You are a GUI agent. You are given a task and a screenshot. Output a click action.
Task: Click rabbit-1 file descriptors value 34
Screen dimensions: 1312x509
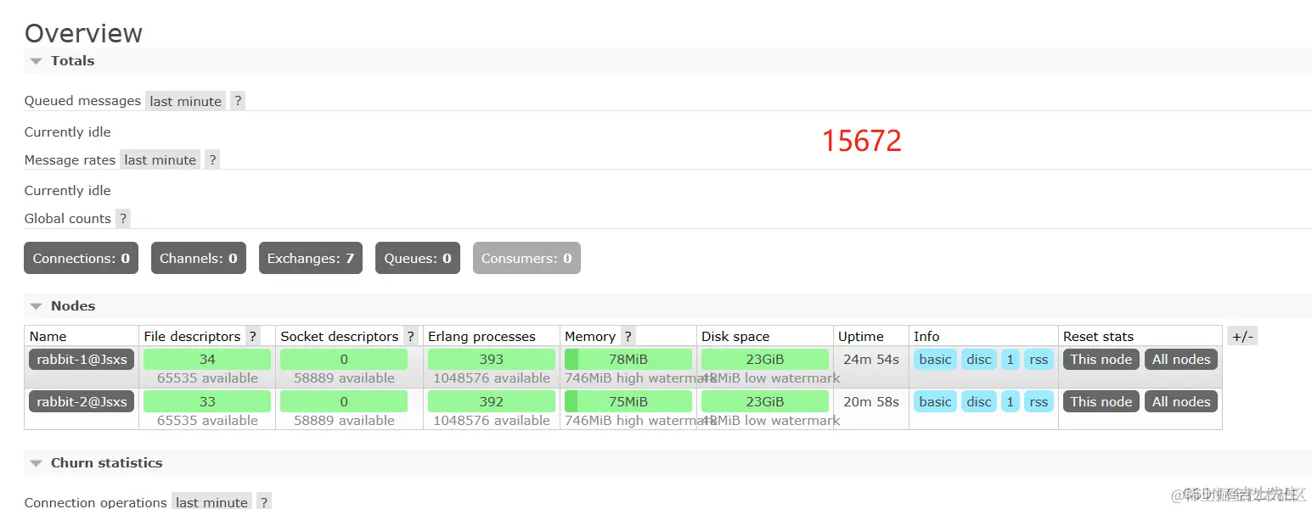click(x=207, y=360)
